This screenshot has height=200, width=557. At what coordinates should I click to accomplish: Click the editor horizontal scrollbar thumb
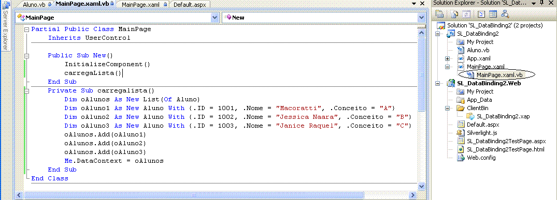(194, 195)
